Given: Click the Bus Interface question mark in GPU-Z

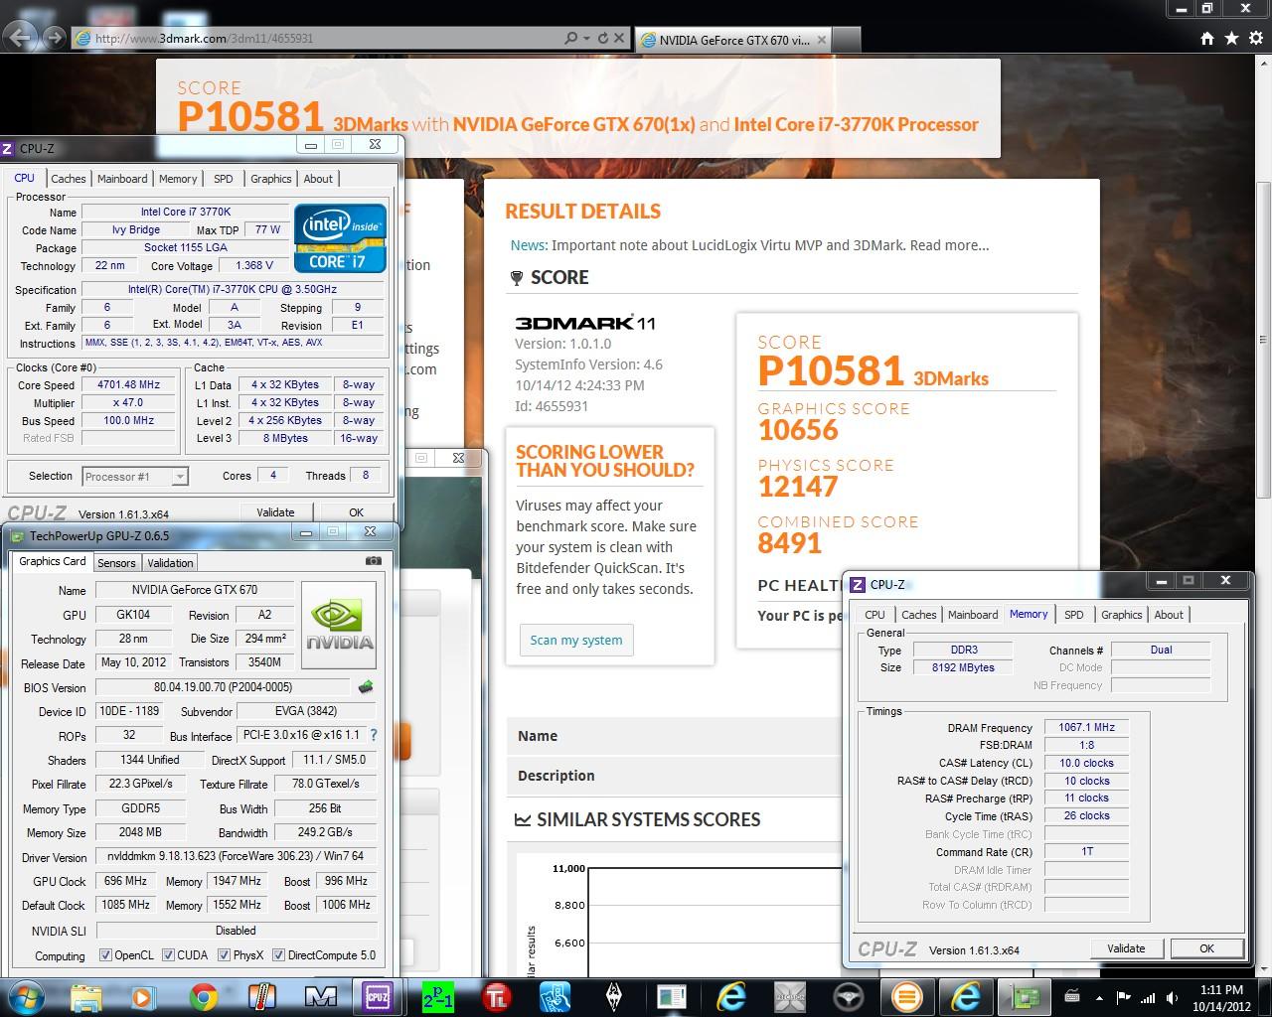Looking at the screenshot, I should [x=373, y=735].
